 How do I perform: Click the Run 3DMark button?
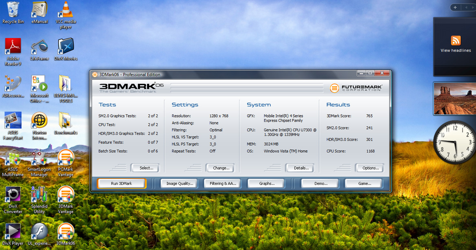click(x=121, y=183)
